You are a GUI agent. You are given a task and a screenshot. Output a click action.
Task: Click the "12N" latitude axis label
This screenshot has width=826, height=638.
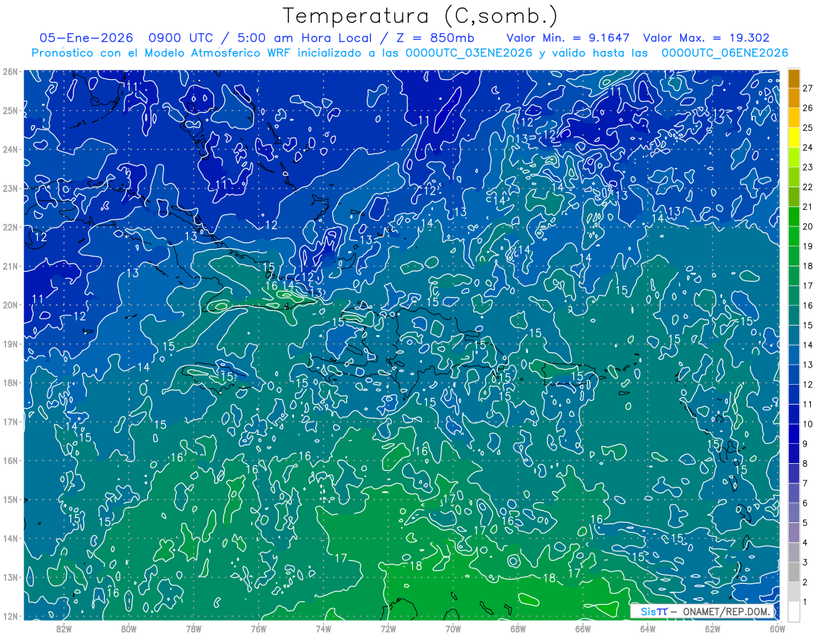tap(10, 616)
